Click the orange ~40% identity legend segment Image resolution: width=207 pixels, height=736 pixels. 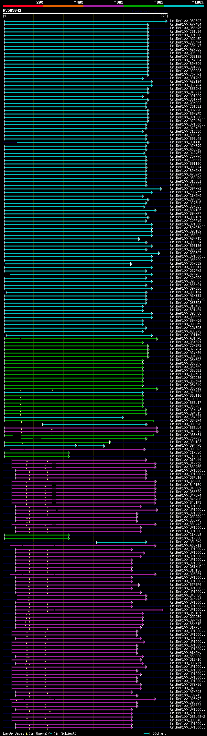point(63,6)
